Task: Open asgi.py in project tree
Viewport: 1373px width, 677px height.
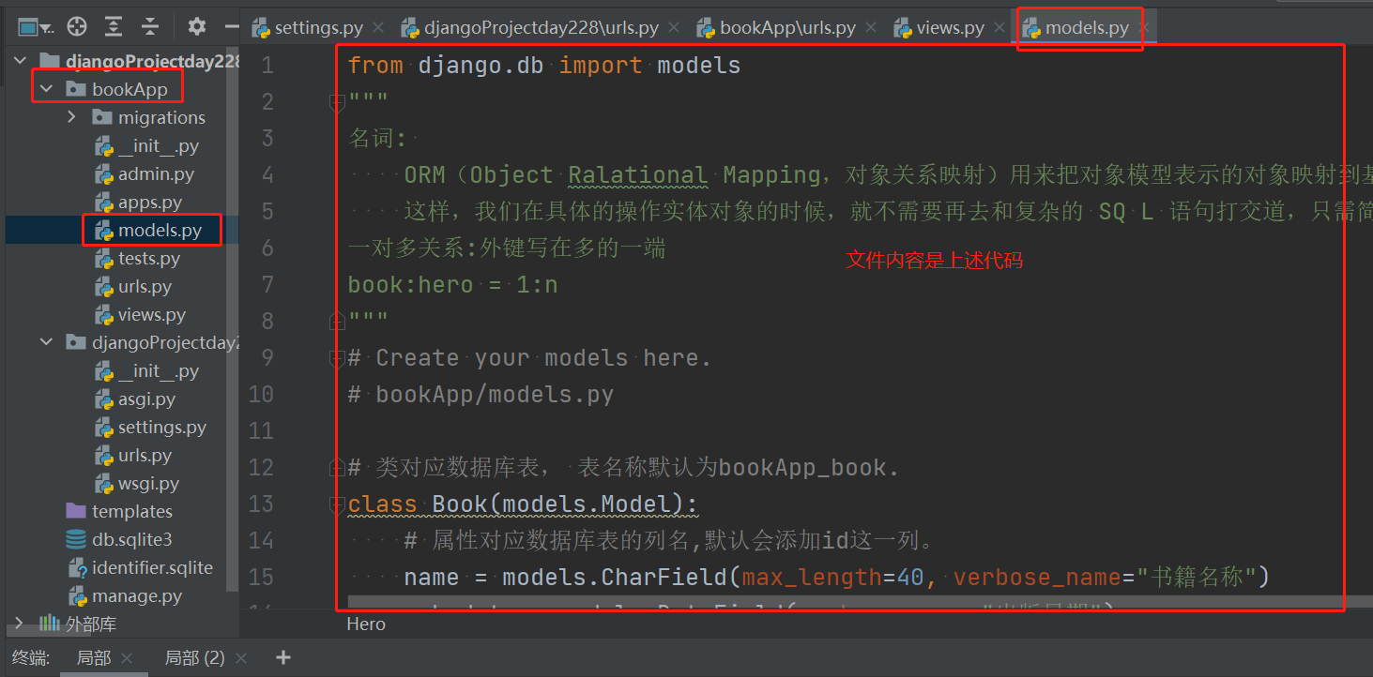Action: [146, 399]
